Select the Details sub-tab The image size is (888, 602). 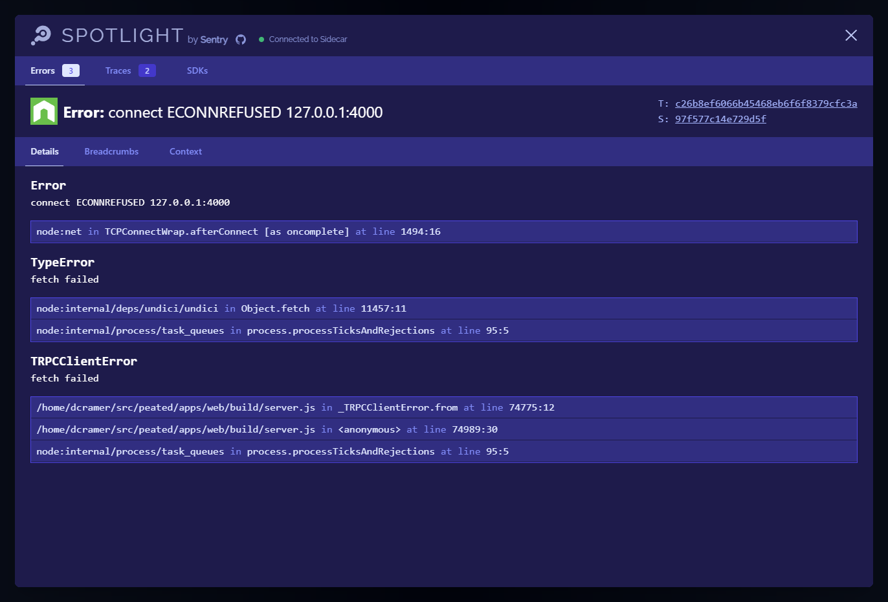click(45, 152)
